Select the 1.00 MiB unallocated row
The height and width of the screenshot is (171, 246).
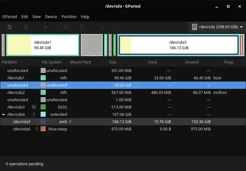click(x=123, y=100)
